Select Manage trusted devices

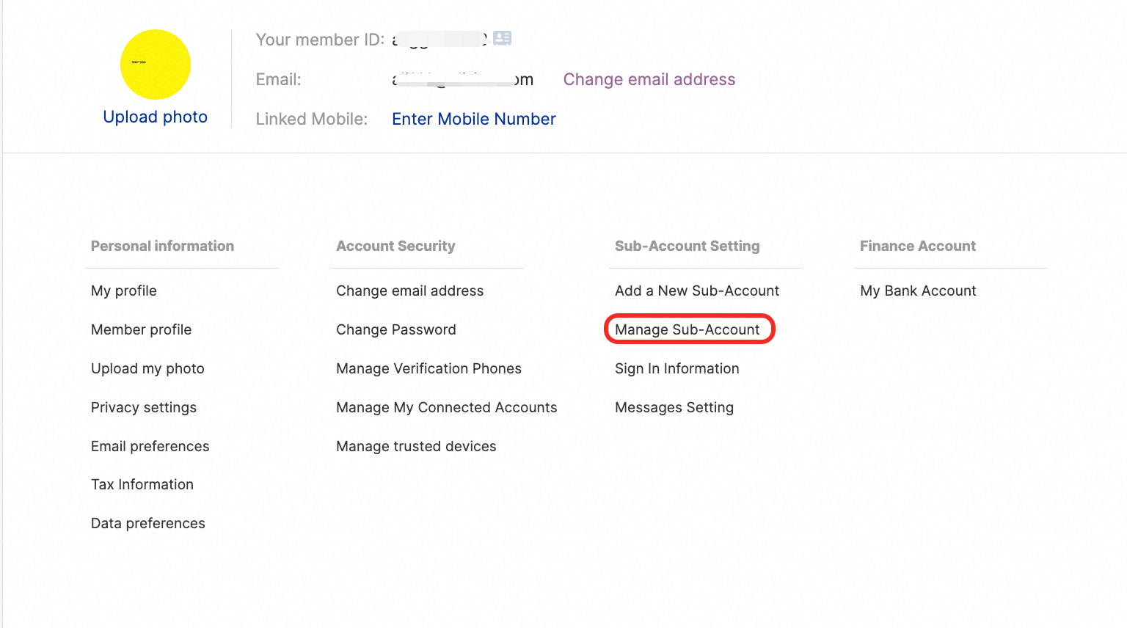point(416,446)
